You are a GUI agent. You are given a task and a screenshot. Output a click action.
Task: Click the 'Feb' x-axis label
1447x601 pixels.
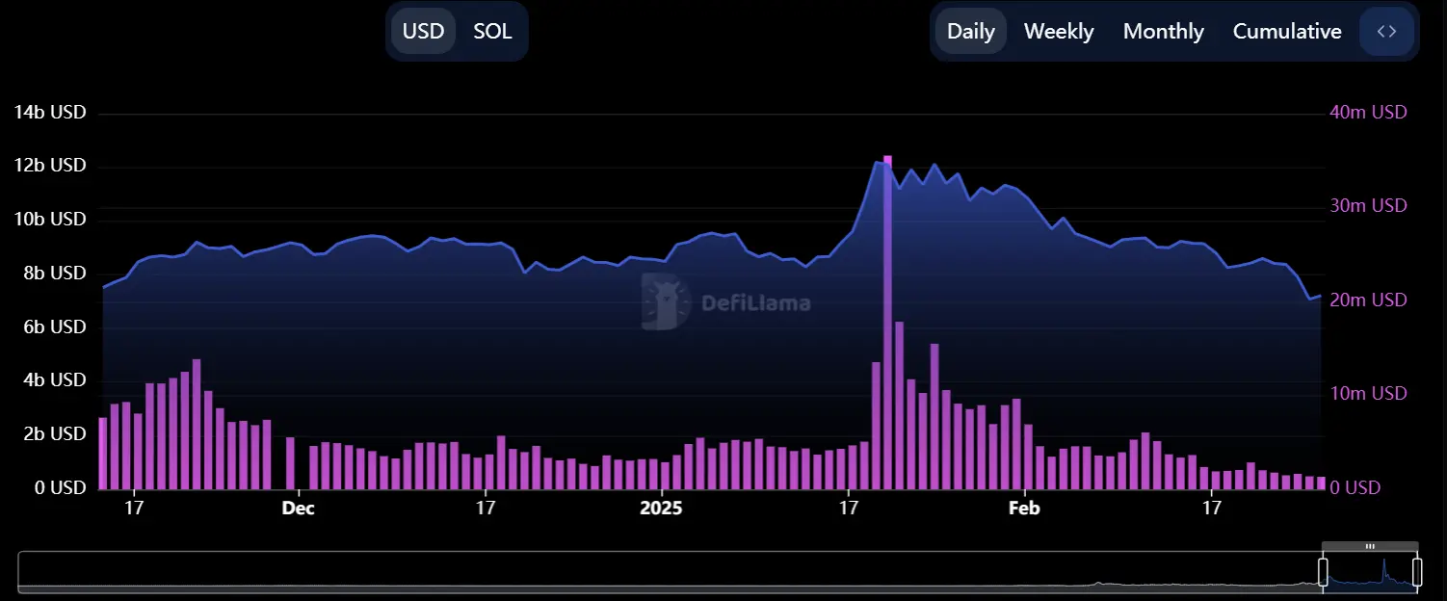click(x=1023, y=508)
